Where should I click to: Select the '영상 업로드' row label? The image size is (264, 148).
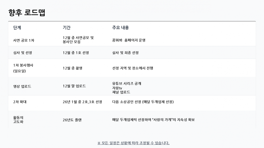tap(22, 86)
